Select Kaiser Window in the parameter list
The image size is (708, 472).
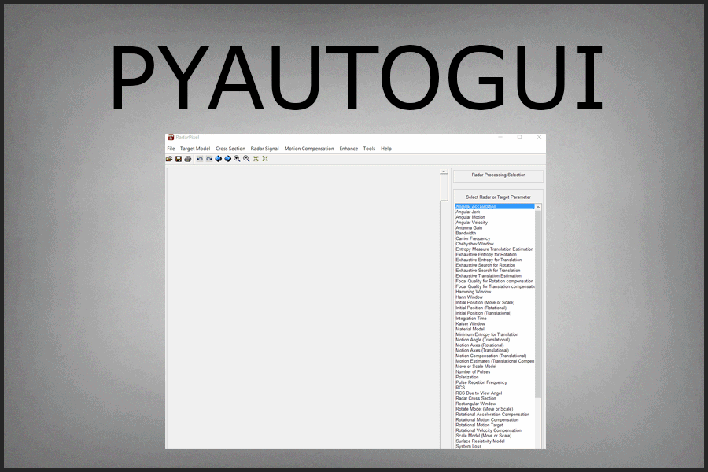tap(470, 323)
